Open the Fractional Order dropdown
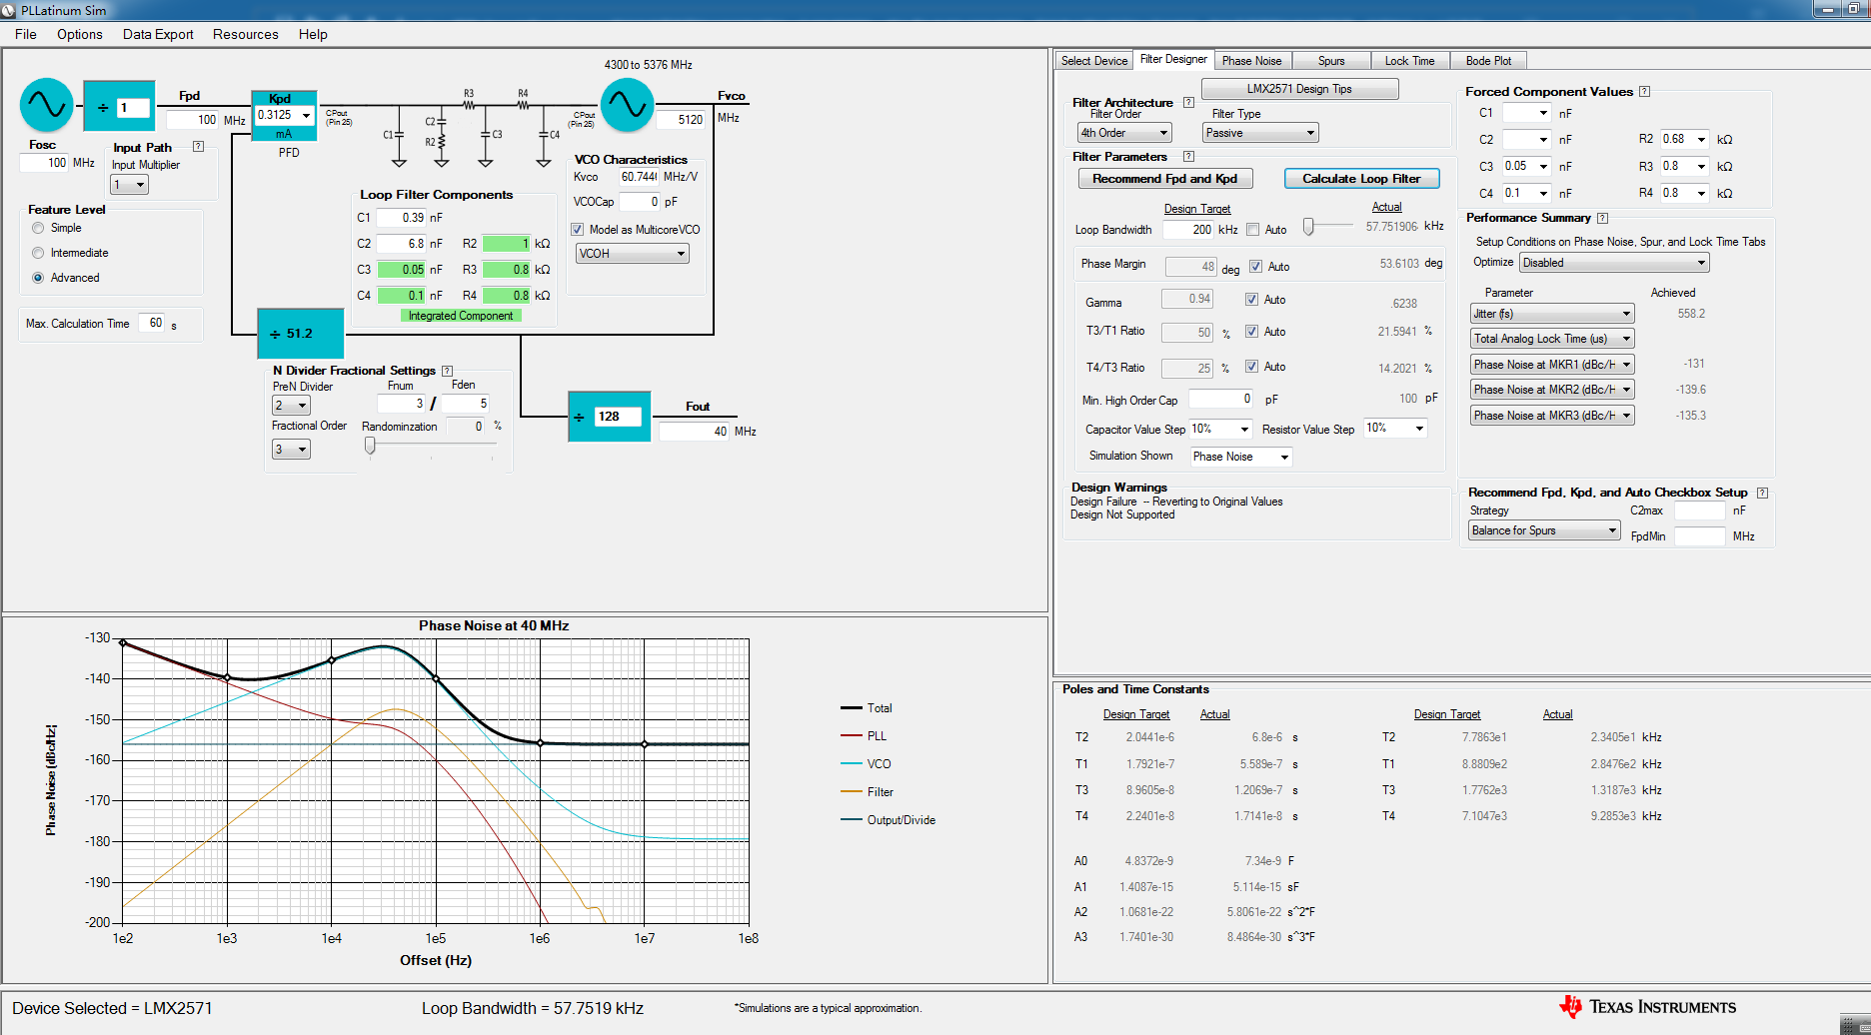The width and height of the screenshot is (1871, 1035). pyautogui.click(x=291, y=450)
